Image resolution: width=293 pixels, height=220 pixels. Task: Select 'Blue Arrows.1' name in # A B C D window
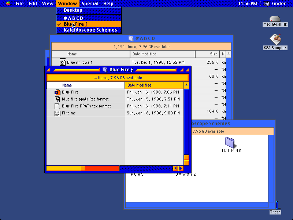80,62
